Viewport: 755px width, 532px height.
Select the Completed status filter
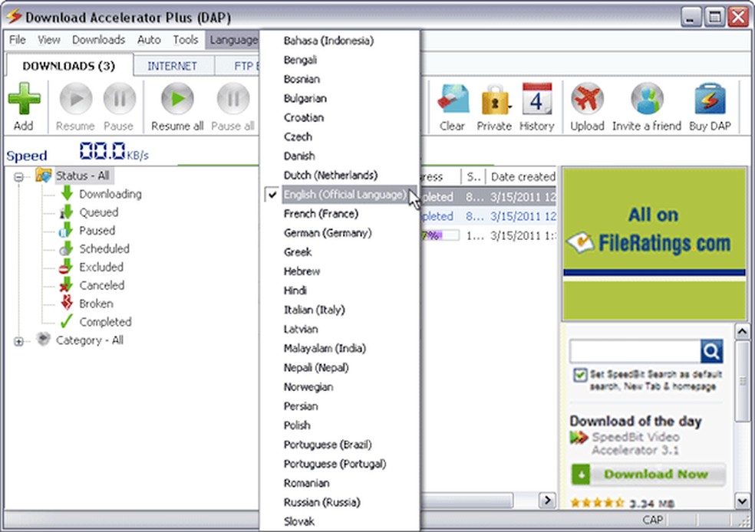coord(105,322)
